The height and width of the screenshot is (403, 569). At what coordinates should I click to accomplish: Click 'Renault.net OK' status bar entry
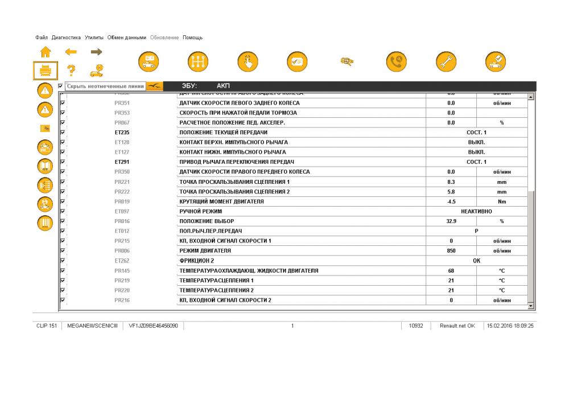[x=457, y=326]
